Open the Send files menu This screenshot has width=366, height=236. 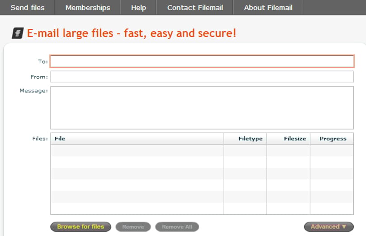click(x=27, y=8)
